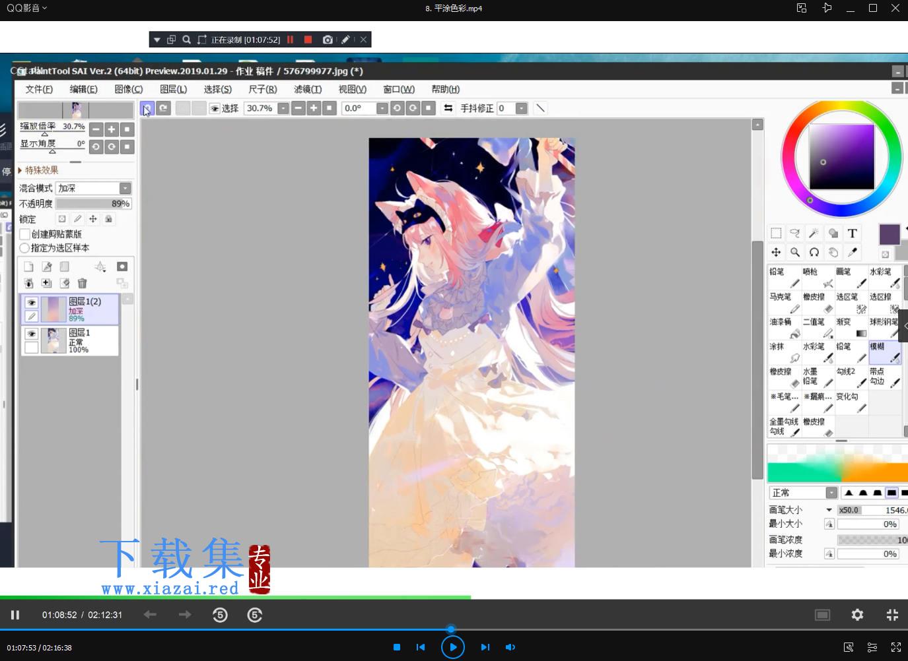Select the lasso selection tool
The height and width of the screenshot is (661, 908).
(795, 233)
